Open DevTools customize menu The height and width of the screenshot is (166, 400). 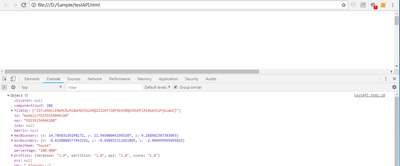point(386,79)
